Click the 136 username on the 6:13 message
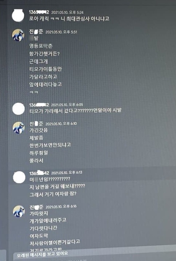The image size is (176, 261). [x=39, y=173]
